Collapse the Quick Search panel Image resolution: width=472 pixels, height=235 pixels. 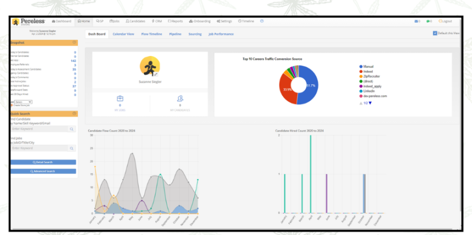coord(74,114)
